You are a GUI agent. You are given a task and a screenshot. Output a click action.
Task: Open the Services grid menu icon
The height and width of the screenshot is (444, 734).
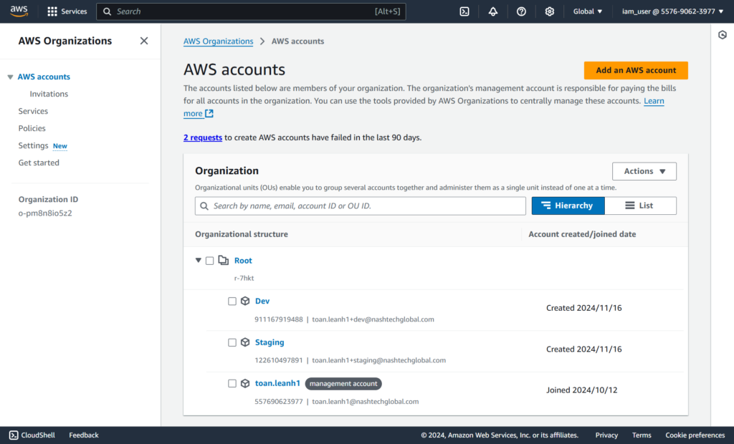pos(52,11)
